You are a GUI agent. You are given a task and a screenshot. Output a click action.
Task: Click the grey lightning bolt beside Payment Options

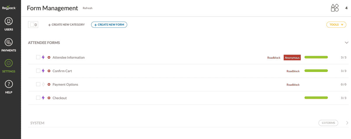pyautogui.click(x=43, y=85)
